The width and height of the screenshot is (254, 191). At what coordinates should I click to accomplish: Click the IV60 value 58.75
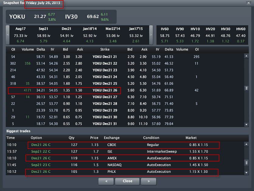click(165, 36)
